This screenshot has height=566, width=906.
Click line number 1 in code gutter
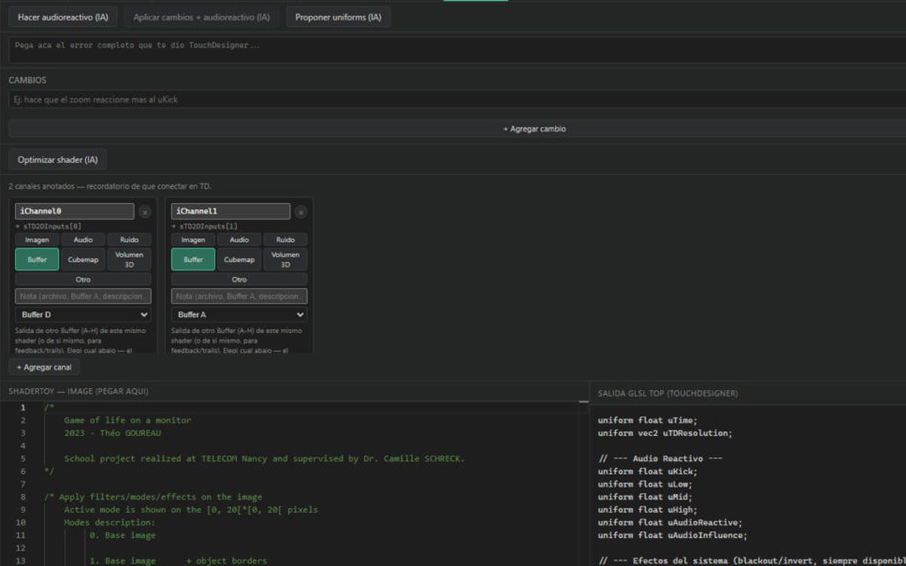[23, 408]
